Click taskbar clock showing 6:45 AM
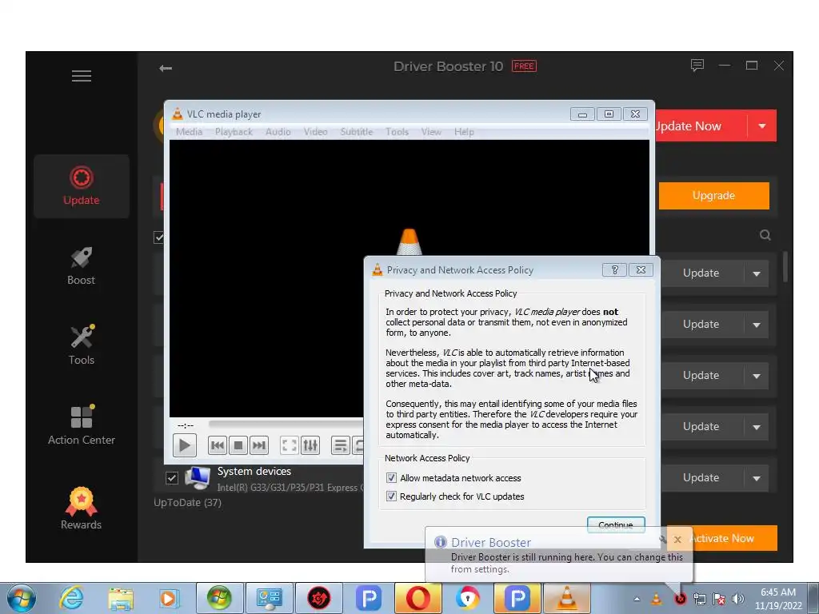The image size is (819, 614). (x=778, y=599)
